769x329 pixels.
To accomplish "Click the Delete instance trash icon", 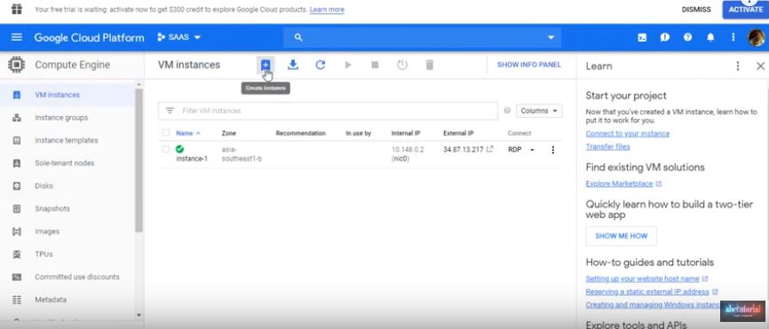I will (x=430, y=65).
